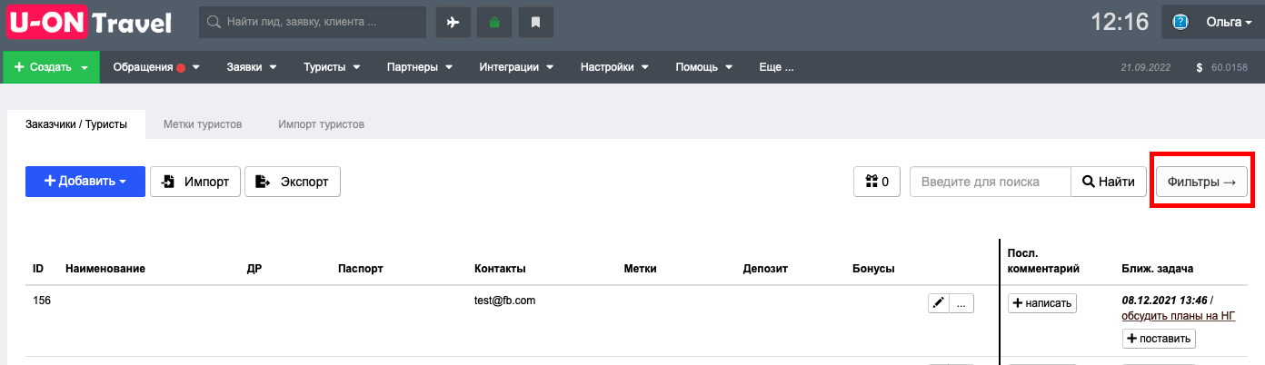Open the Фильтры panel button
1265x365 pixels.
1201,182
